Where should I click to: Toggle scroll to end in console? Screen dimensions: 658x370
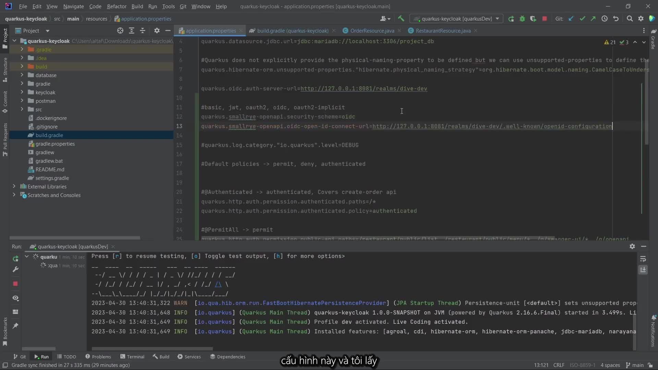click(643, 270)
